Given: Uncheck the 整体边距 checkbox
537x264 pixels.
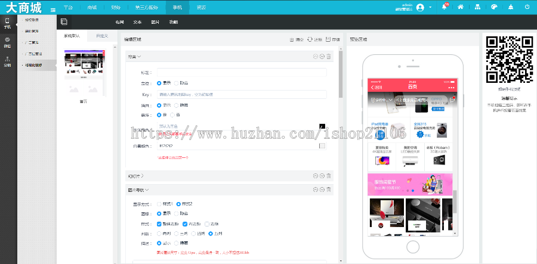Looking at the screenshot, I should pos(159,224).
